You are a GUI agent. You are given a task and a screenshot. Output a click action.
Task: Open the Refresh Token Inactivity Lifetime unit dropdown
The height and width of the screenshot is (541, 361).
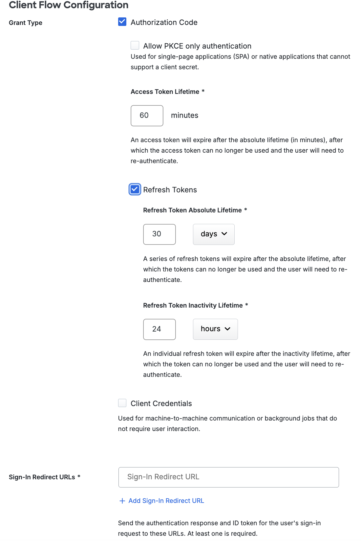click(x=215, y=329)
